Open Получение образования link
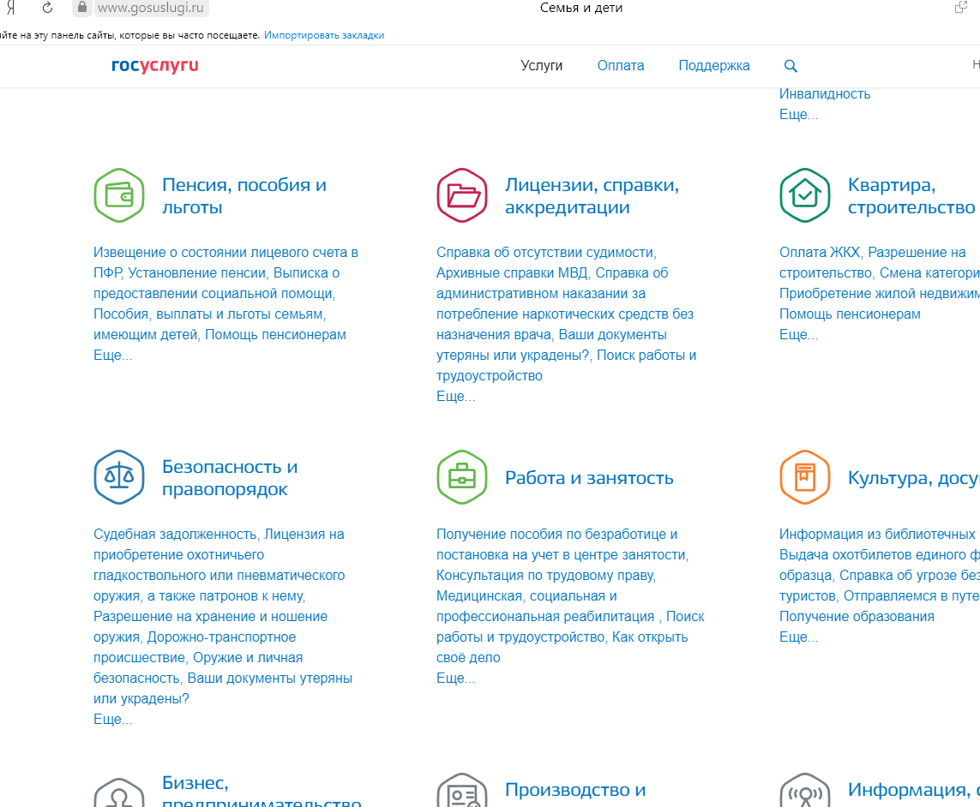Screen dimensions: 980x807 [x=857, y=617]
